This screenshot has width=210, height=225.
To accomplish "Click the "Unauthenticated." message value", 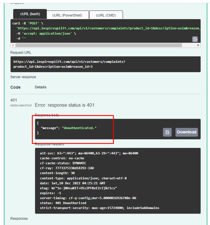I will [x=79, y=128].
